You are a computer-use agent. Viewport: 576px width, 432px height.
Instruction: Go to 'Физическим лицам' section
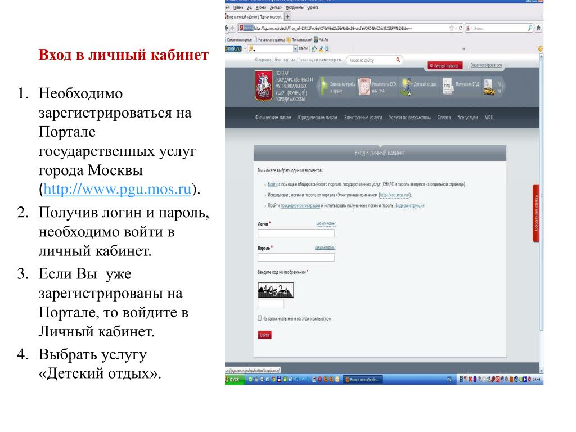click(273, 118)
